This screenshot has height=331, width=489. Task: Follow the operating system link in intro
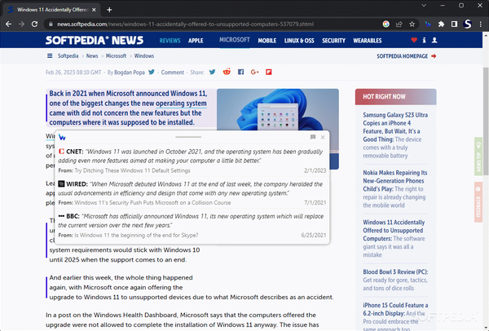(x=181, y=104)
